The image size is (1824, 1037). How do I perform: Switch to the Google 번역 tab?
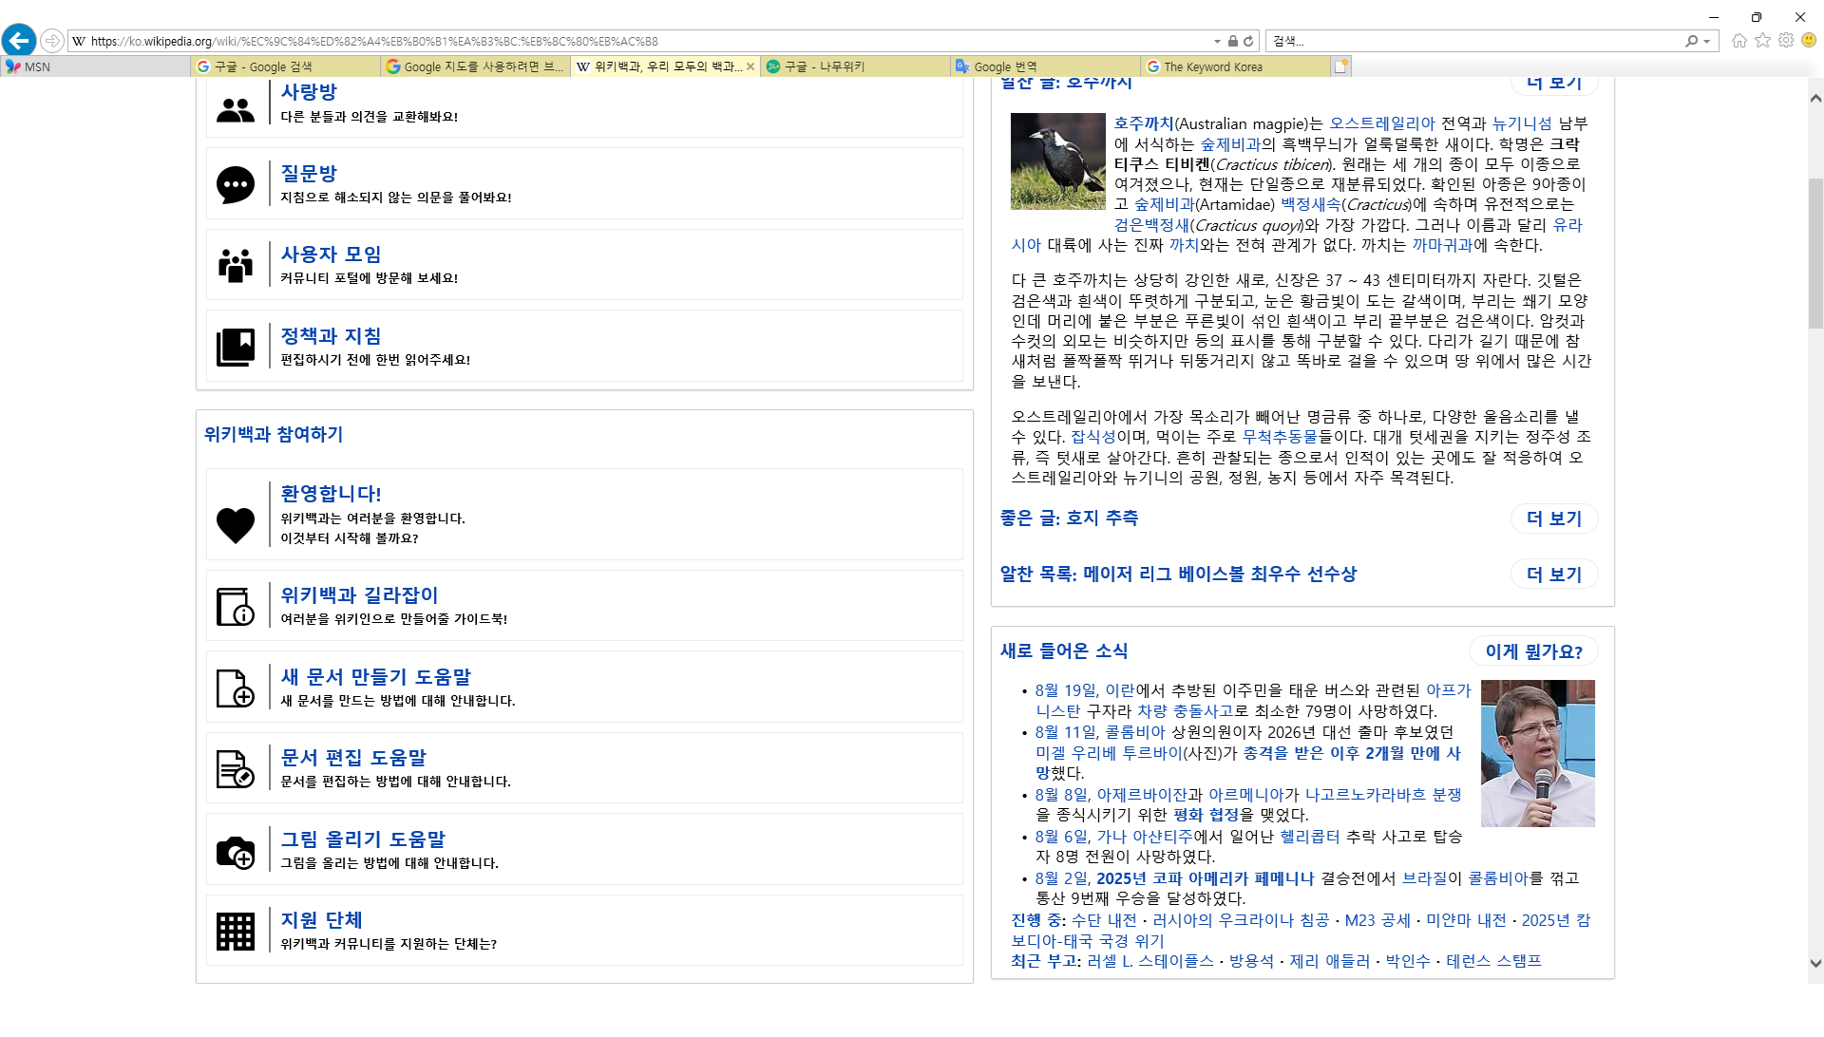tap(1005, 66)
